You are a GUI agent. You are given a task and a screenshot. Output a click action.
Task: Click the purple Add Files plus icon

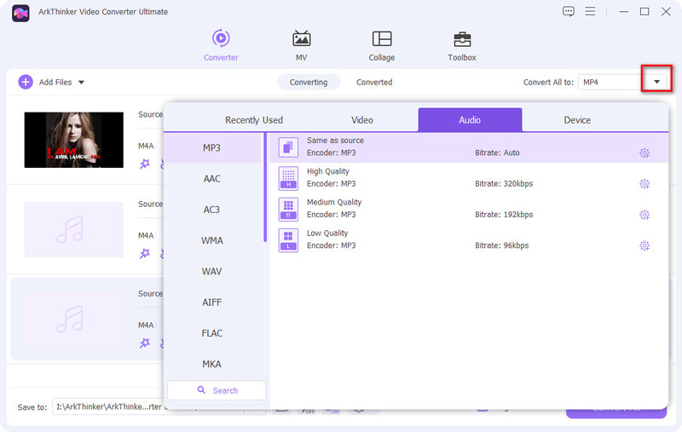tap(26, 82)
